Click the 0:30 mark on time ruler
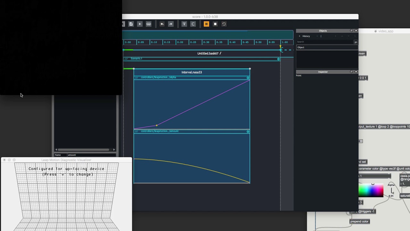Screen dimensions: 410x231 206,42
